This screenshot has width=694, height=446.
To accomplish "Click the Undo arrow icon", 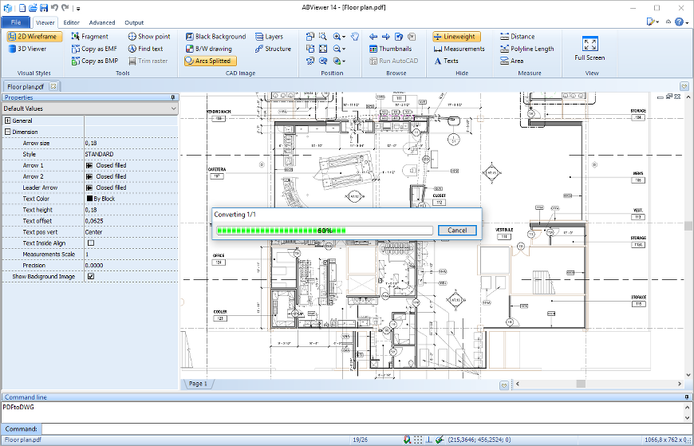I will (x=54, y=7).
